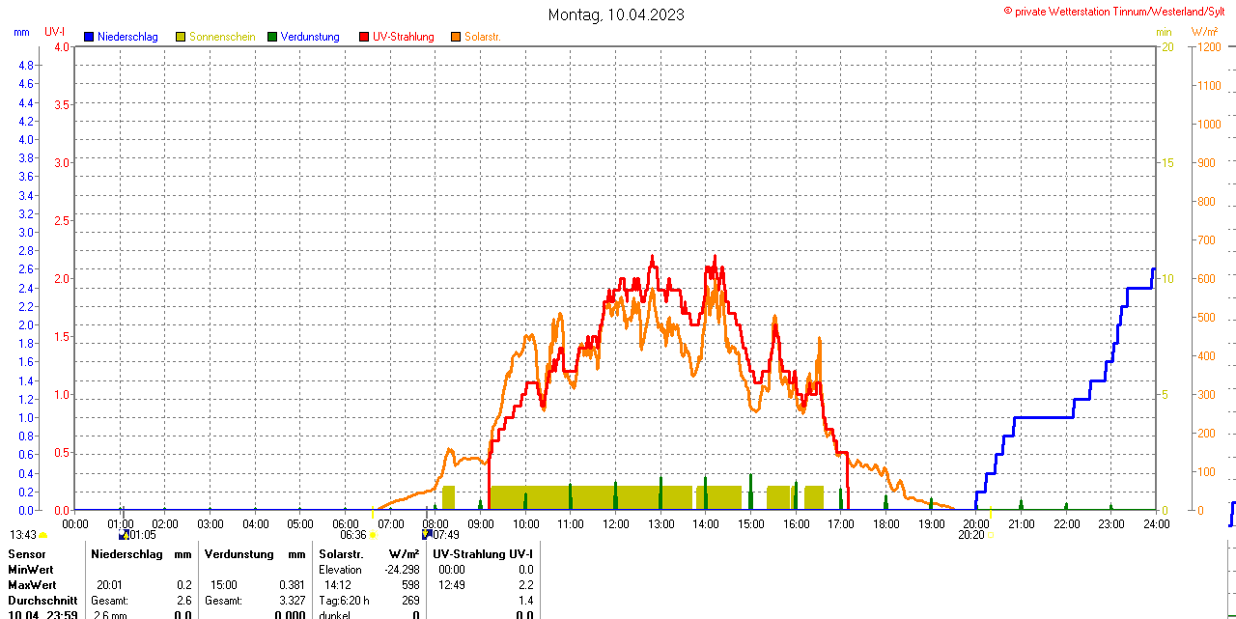Screen dimensions: 1236x619
Task: Click the blue Niederschlag legend square
Action: [x=90, y=37]
